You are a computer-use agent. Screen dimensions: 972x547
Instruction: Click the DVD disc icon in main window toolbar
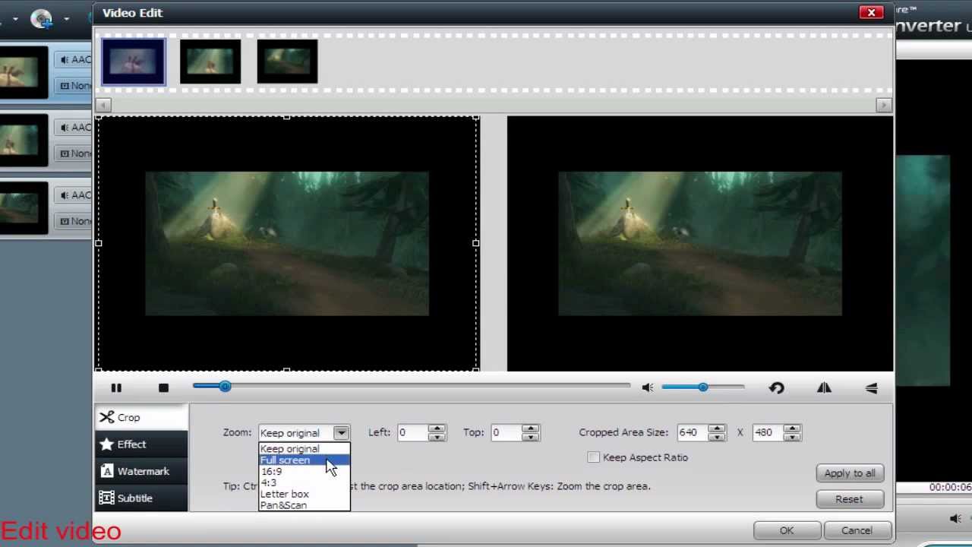click(x=42, y=18)
